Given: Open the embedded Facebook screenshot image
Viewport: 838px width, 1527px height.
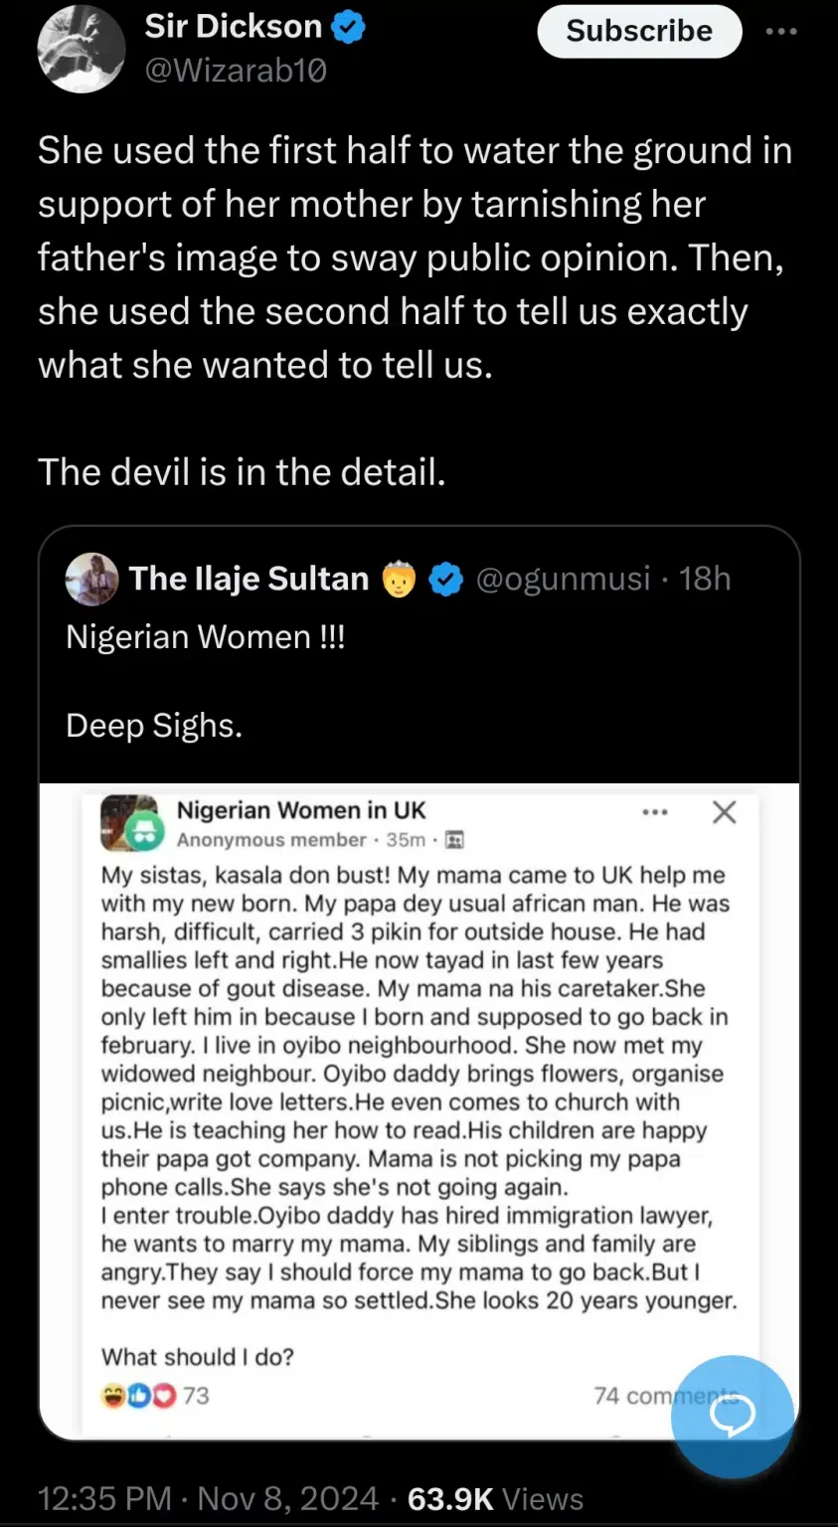Looking at the screenshot, I should coord(418,1094).
